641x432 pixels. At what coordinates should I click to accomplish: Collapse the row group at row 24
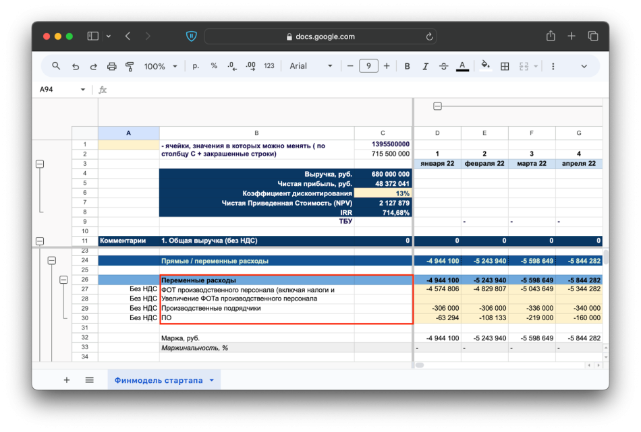[51, 260]
